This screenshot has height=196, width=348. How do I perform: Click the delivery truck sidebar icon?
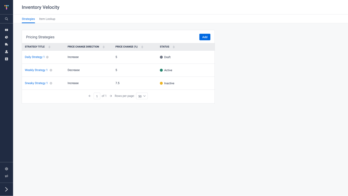click(7, 44)
